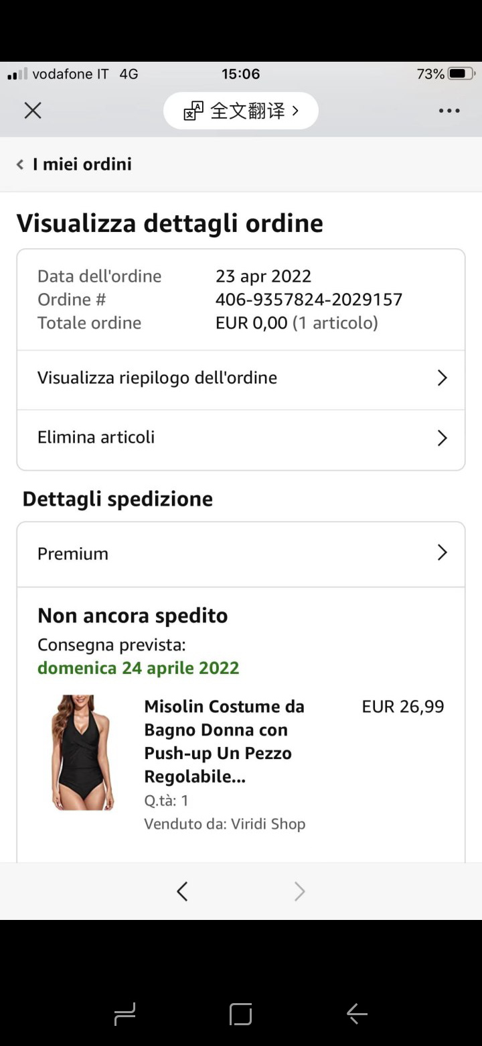Viewport: 482px width, 1046px height.
Task: Close the in-app browser with X icon
Action: [x=33, y=111]
